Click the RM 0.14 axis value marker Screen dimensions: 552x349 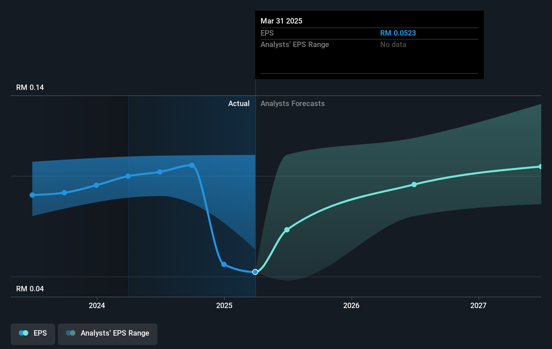point(30,87)
